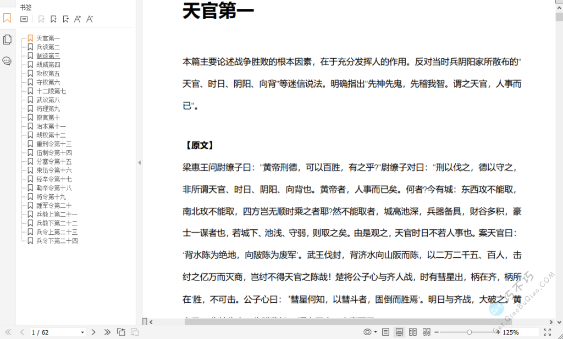Select the single page view icon

(x=385, y=331)
